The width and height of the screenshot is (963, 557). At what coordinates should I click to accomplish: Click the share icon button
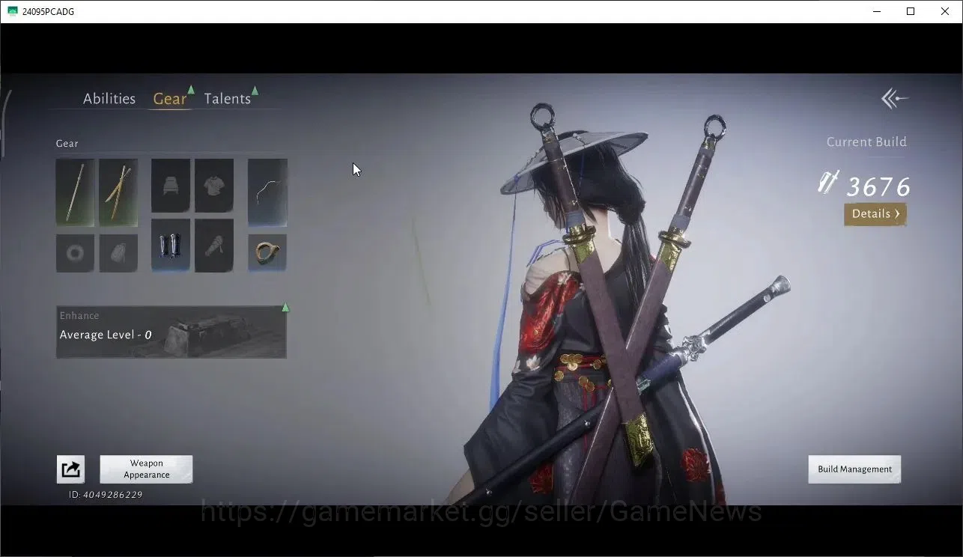pos(70,469)
